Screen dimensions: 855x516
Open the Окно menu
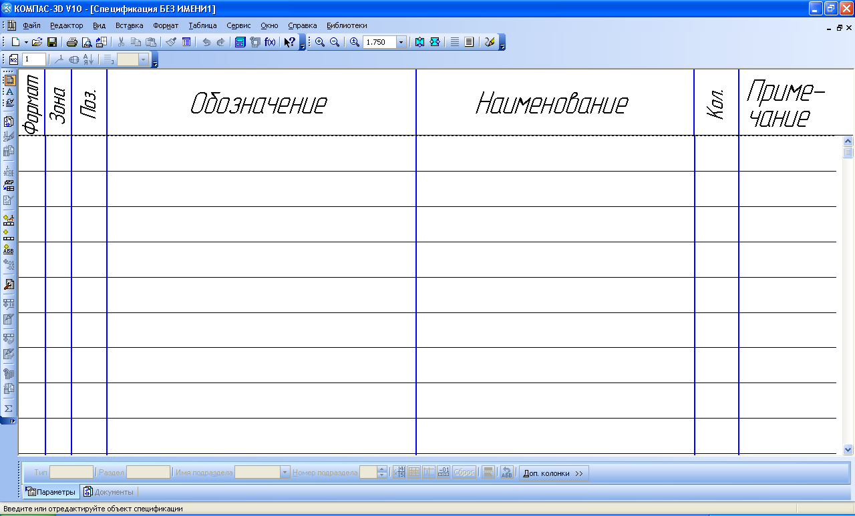click(269, 25)
